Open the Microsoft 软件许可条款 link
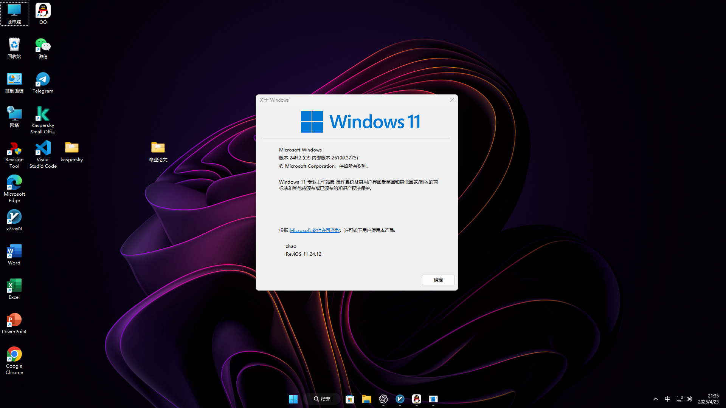726x408 pixels. [x=314, y=230]
